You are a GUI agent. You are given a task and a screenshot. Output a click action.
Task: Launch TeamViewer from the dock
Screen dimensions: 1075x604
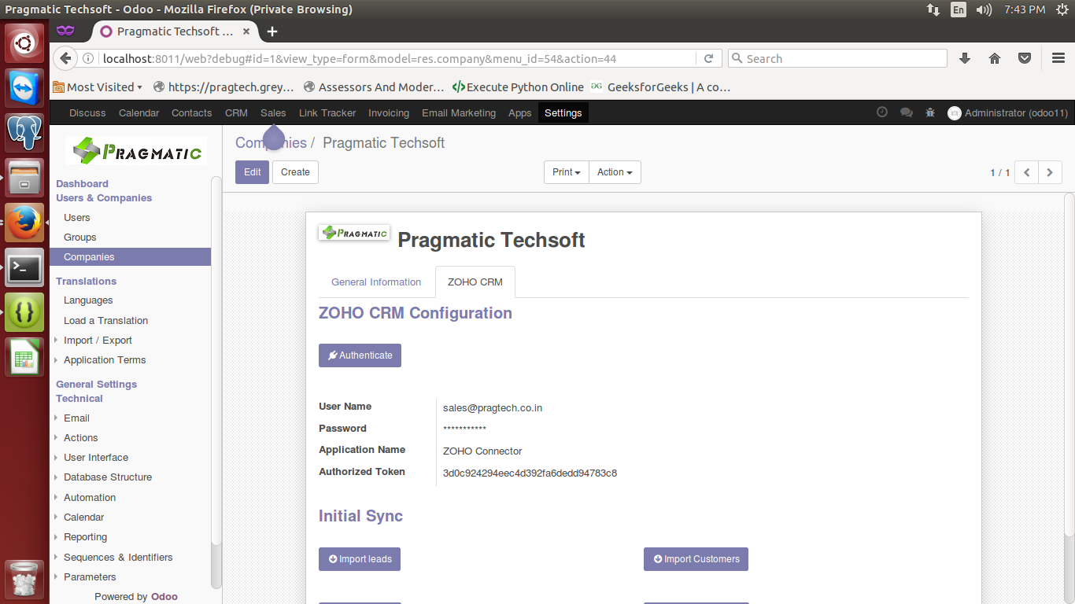24,87
